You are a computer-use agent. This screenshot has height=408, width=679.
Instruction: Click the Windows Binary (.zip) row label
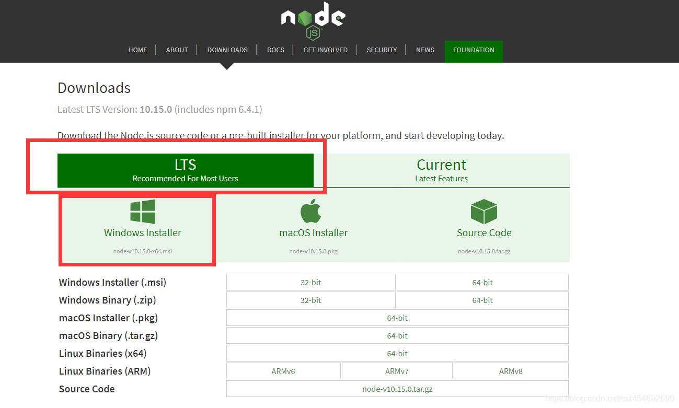point(107,300)
